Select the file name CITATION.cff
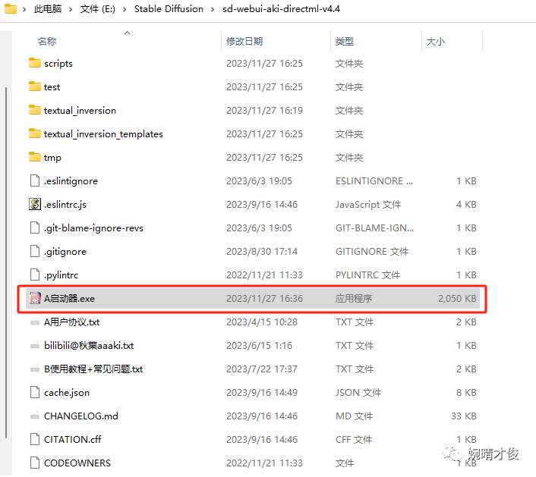Screen dimensions: 536x477 72,439
